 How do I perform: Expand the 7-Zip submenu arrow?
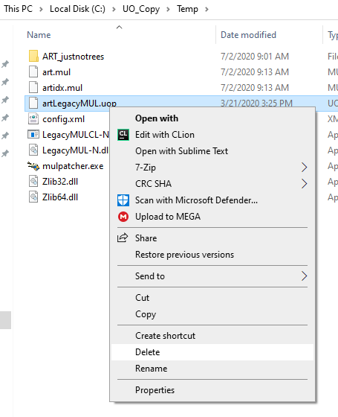(304, 168)
